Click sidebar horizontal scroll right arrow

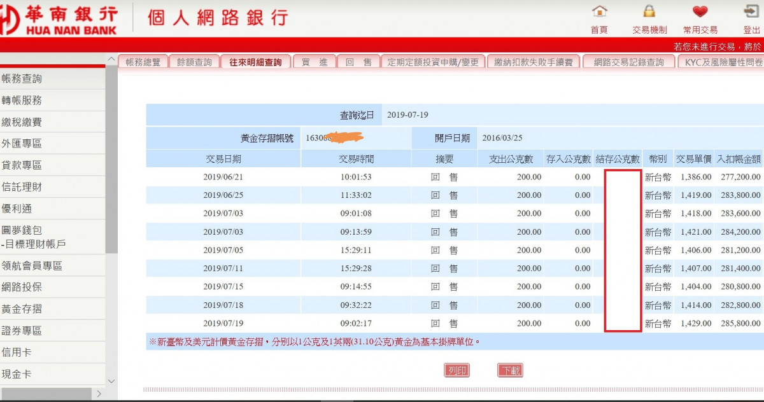(98, 394)
